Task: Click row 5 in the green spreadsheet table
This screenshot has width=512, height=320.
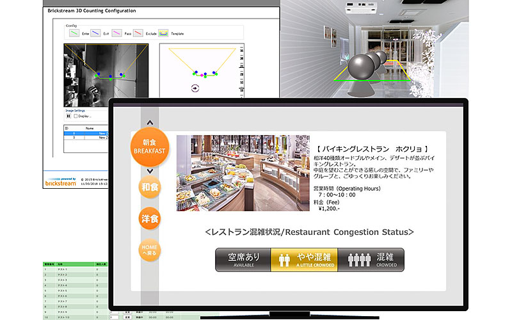Action: [x=76, y=291]
